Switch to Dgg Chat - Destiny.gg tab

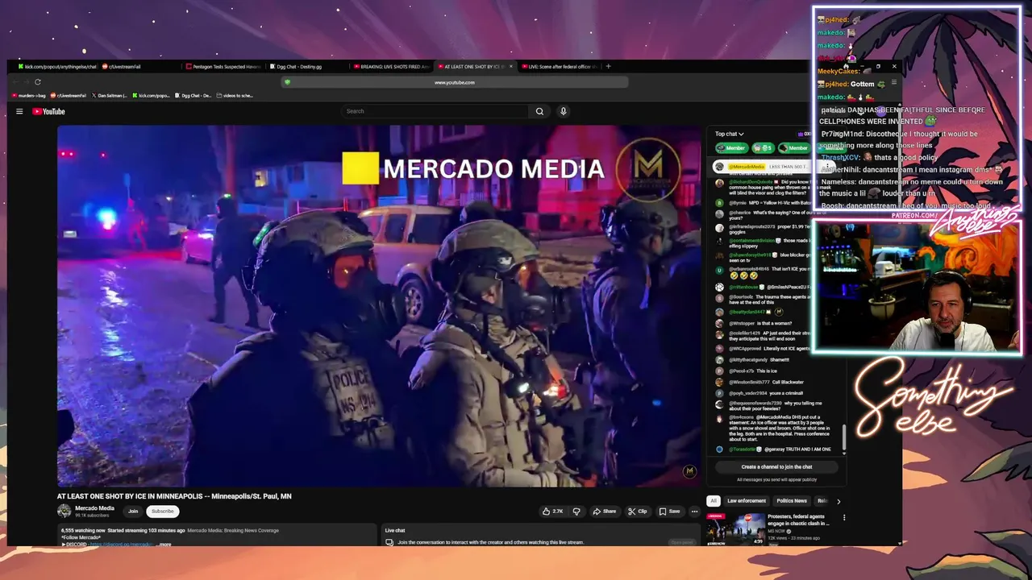[x=308, y=67]
